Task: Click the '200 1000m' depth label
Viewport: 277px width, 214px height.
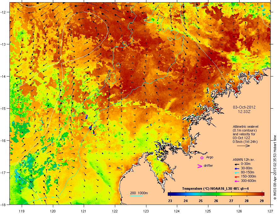Action: pyautogui.click(x=139, y=193)
